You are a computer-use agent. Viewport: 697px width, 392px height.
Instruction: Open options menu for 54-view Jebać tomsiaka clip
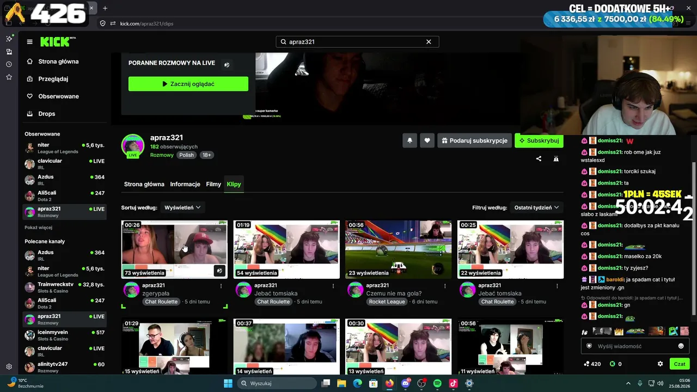click(333, 286)
